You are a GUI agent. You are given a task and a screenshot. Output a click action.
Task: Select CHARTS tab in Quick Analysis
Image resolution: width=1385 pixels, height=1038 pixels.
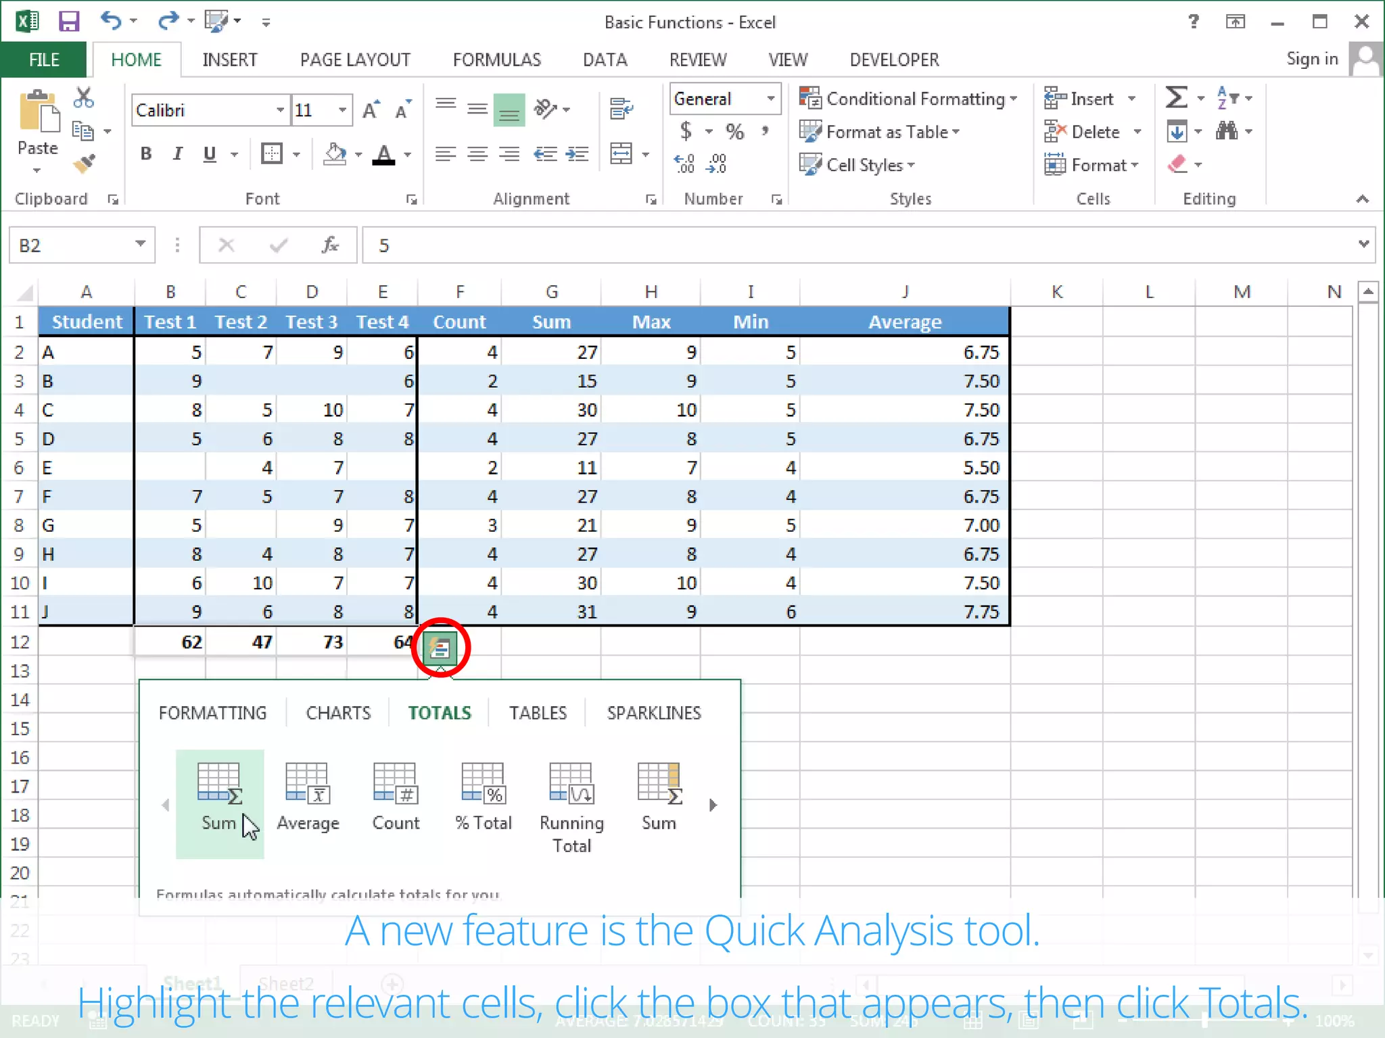(338, 713)
